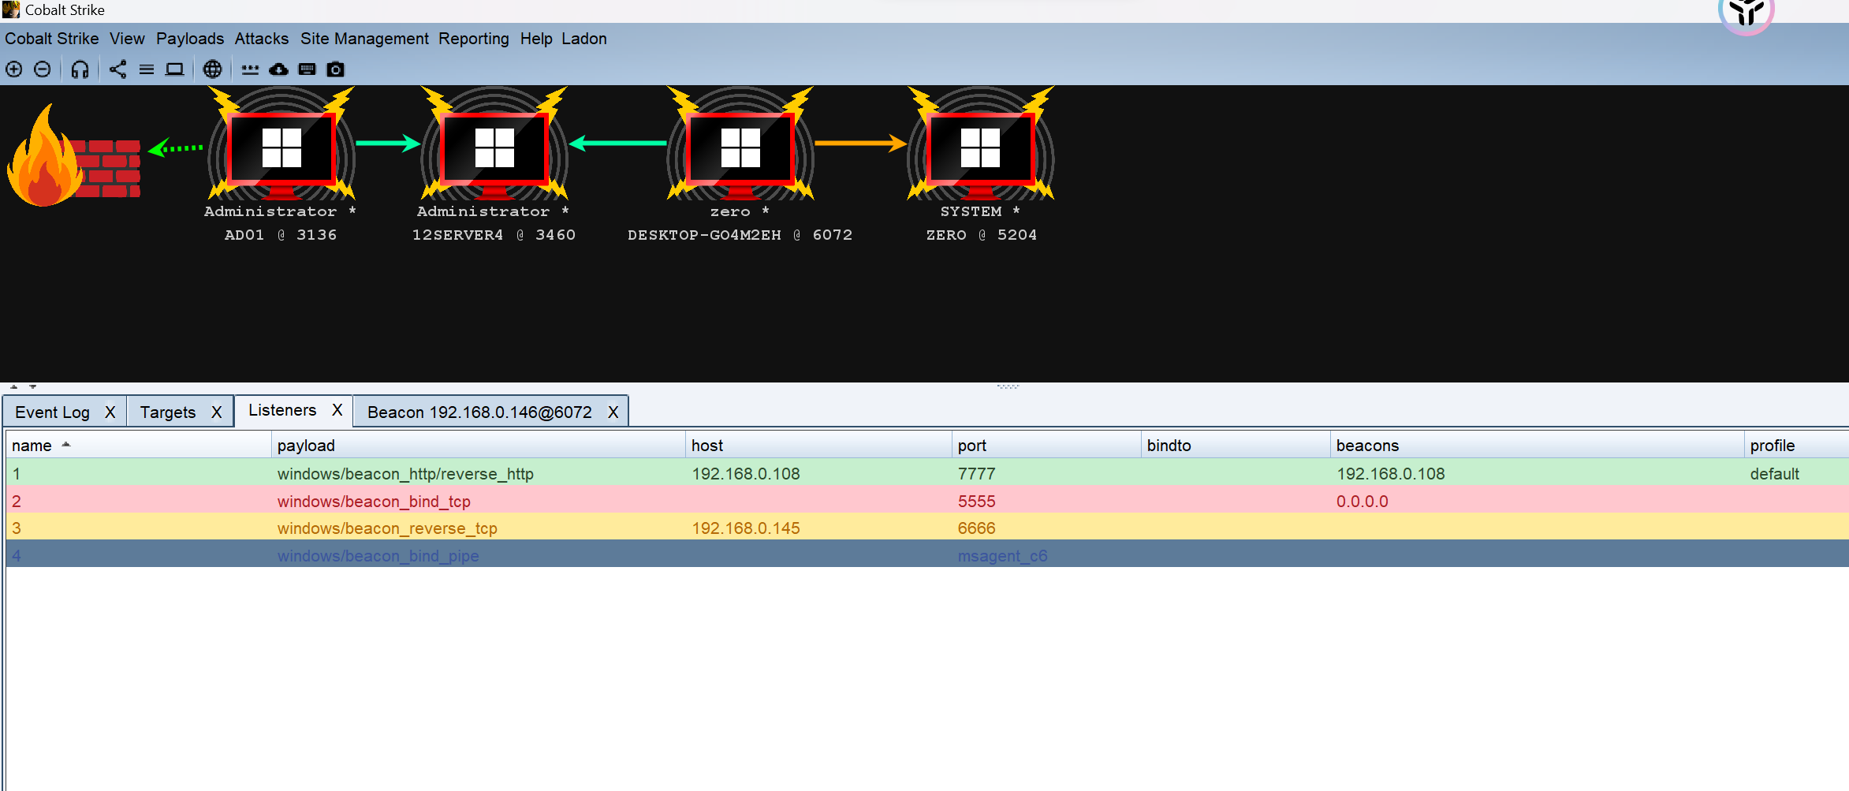Switch to pivot graph view icon
Image resolution: width=1849 pixels, height=791 pixels.
pos(117,69)
